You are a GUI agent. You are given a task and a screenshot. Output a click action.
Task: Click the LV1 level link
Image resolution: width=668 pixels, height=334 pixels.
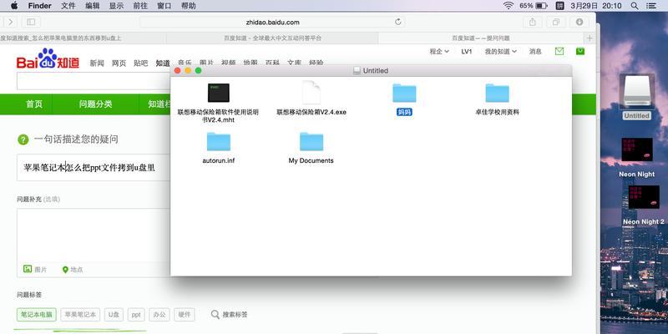point(467,51)
